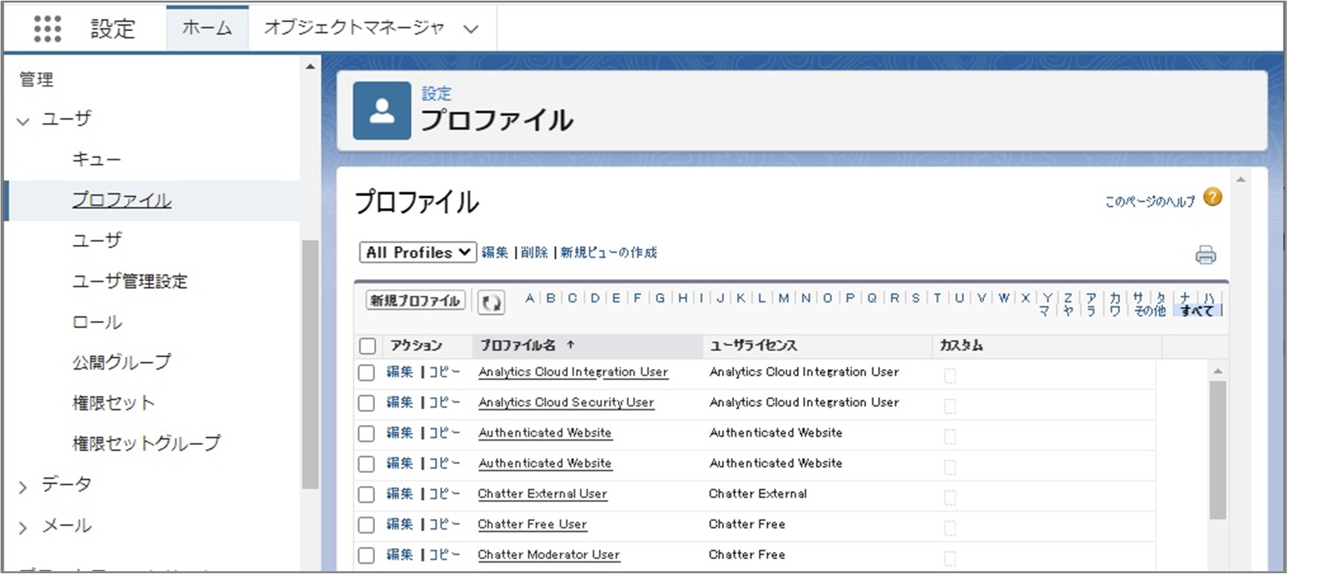Click the printer icon for printable view
Image resolution: width=1334 pixels, height=577 pixels.
click(x=1206, y=255)
